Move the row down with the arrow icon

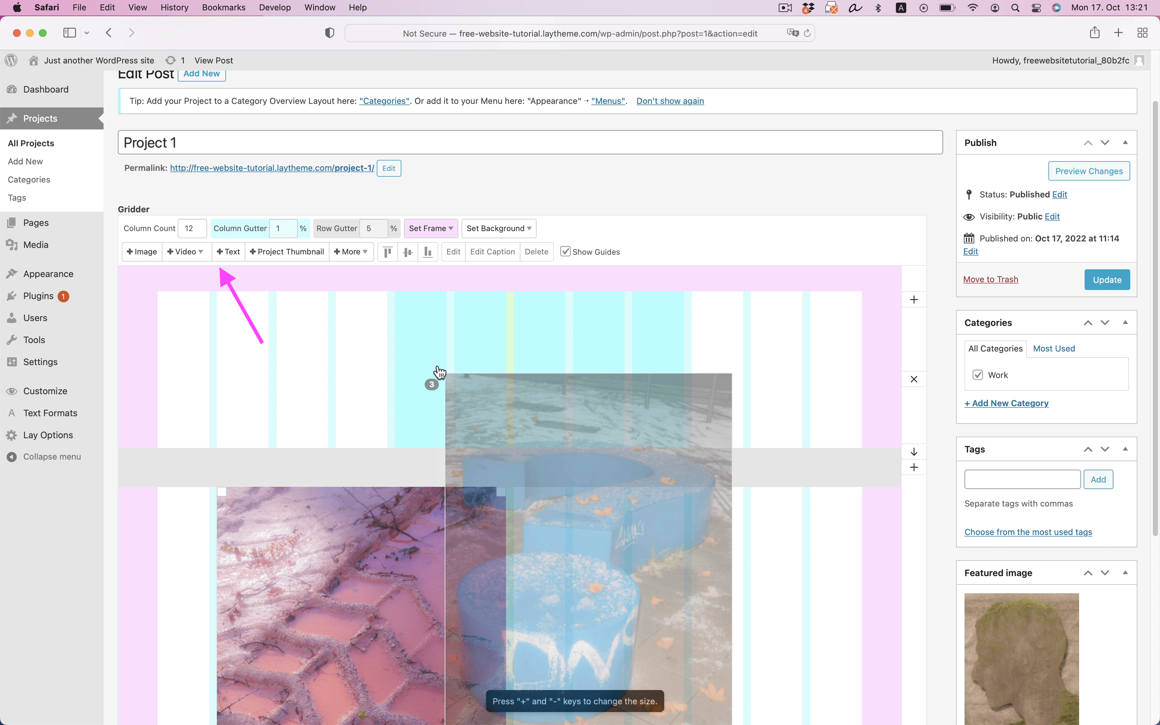(914, 452)
